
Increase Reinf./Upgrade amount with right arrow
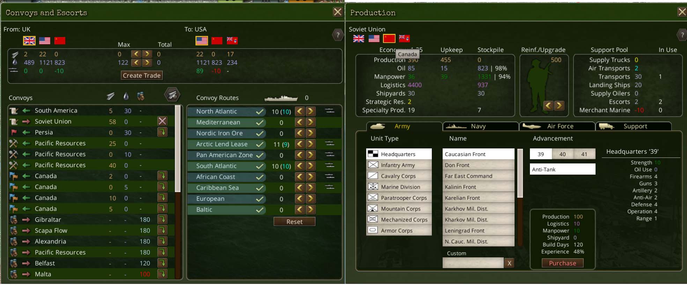tap(559, 105)
